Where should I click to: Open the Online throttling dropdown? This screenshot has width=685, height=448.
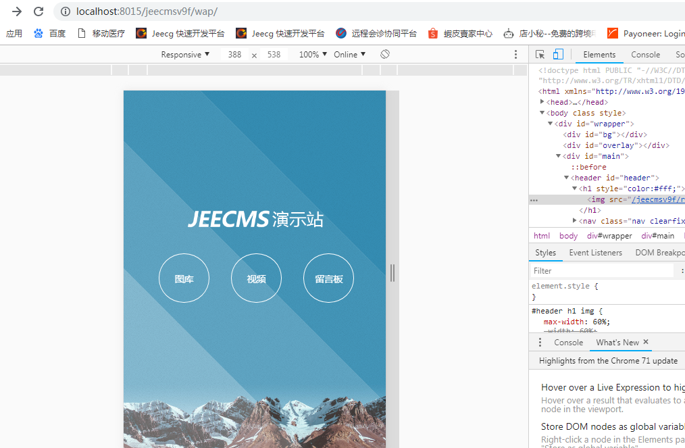tap(349, 55)
